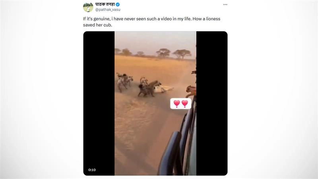Viewport: 318px width, 179px height.
Task: Open the author's round profile avatar
Action: point(88,7)
